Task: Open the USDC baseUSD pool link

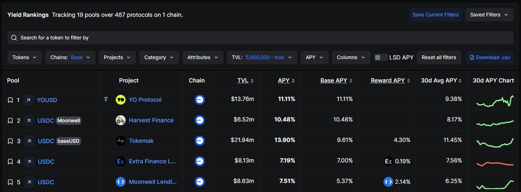Action: (46, 141)
